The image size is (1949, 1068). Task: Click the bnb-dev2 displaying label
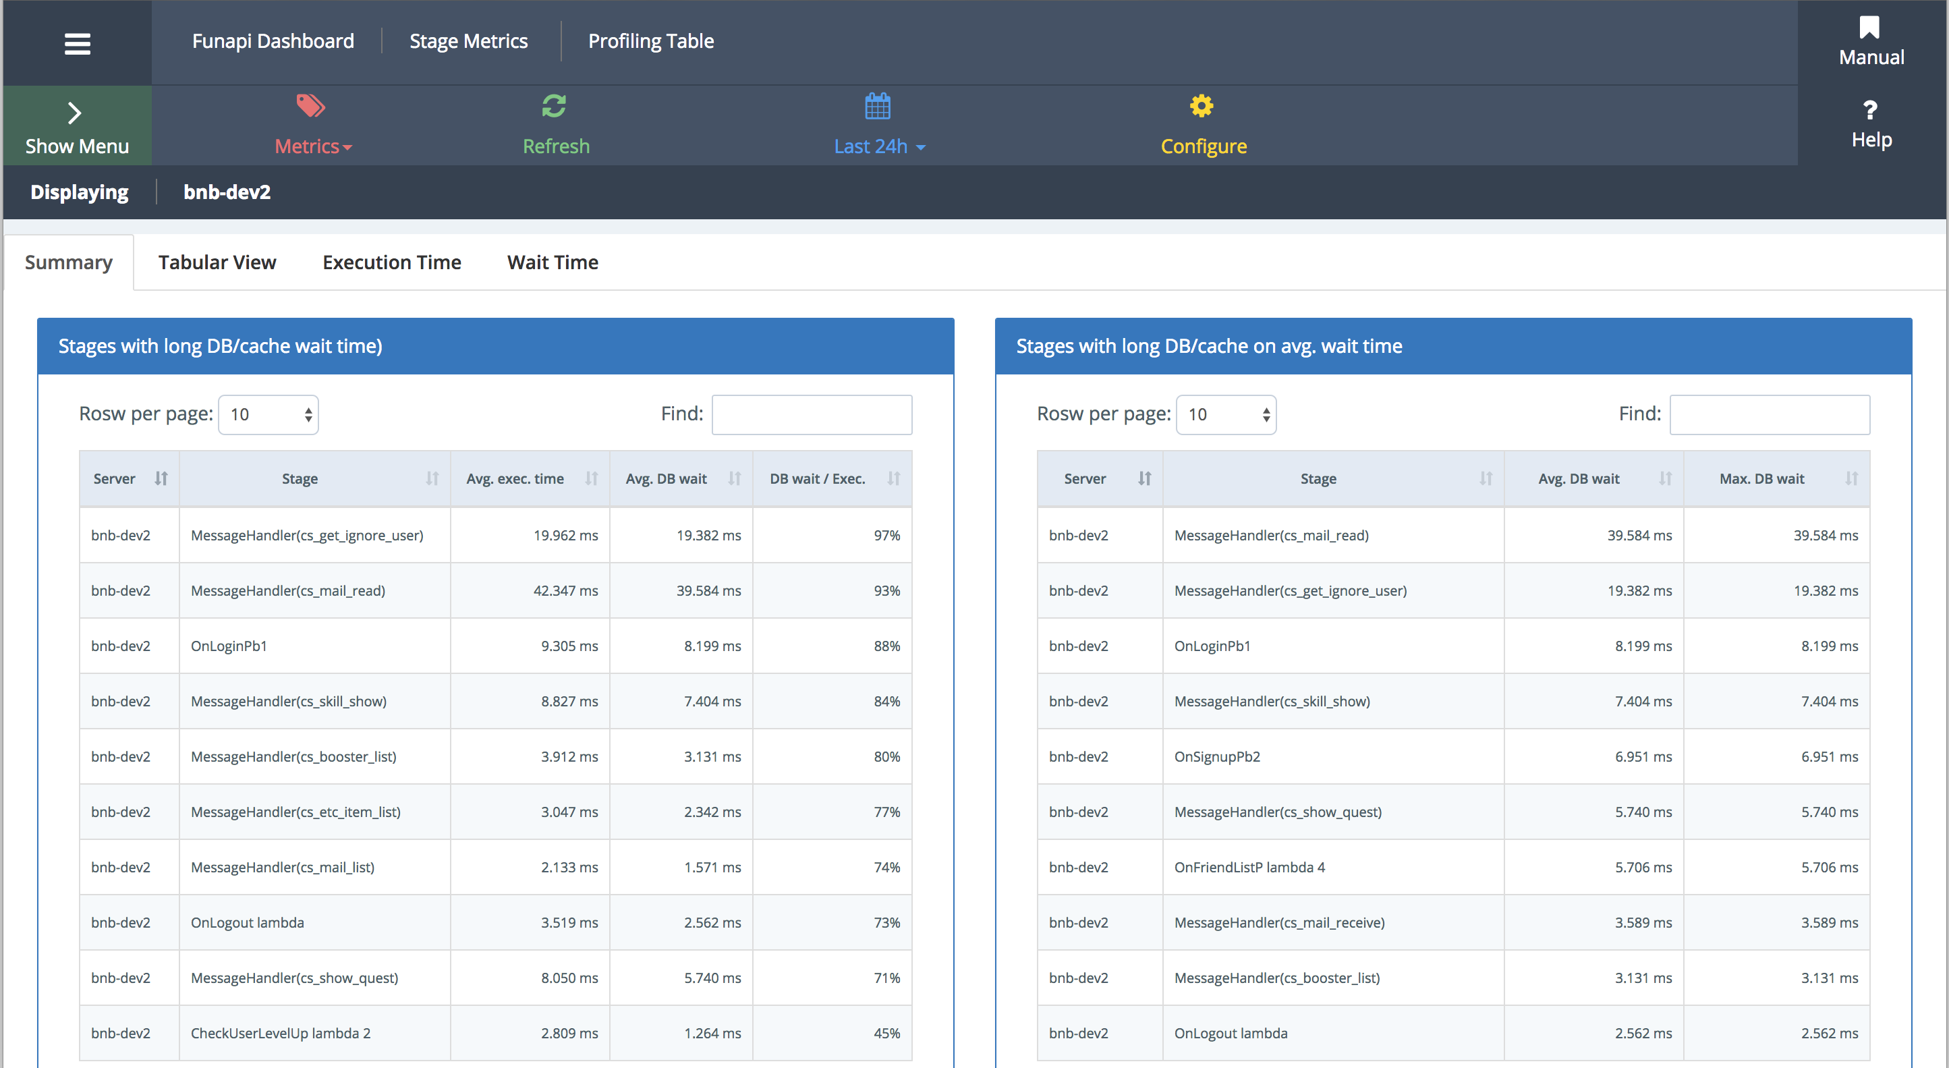(227, 192)
